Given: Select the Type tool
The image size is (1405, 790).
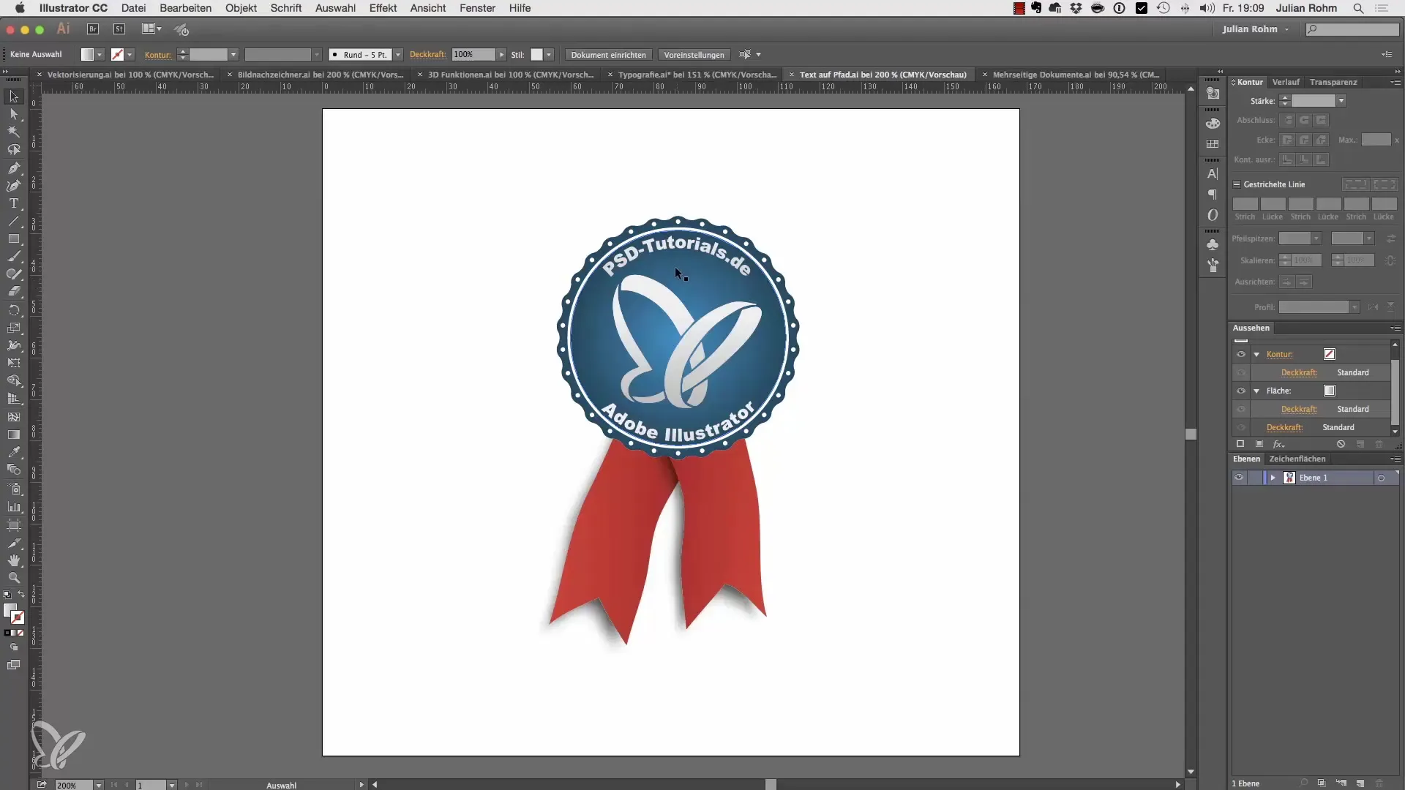Looking at the screenshot, I should click(13, 203).
